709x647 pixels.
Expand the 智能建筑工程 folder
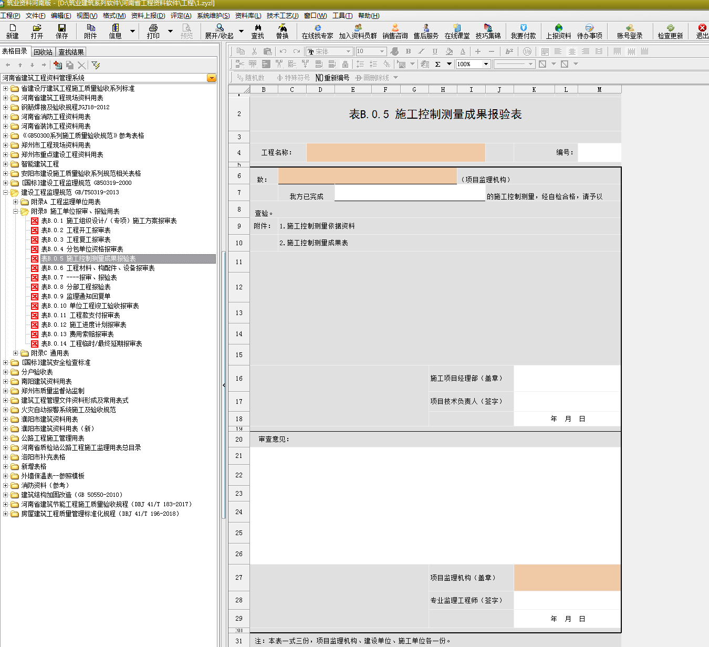(x=6, y=164)
